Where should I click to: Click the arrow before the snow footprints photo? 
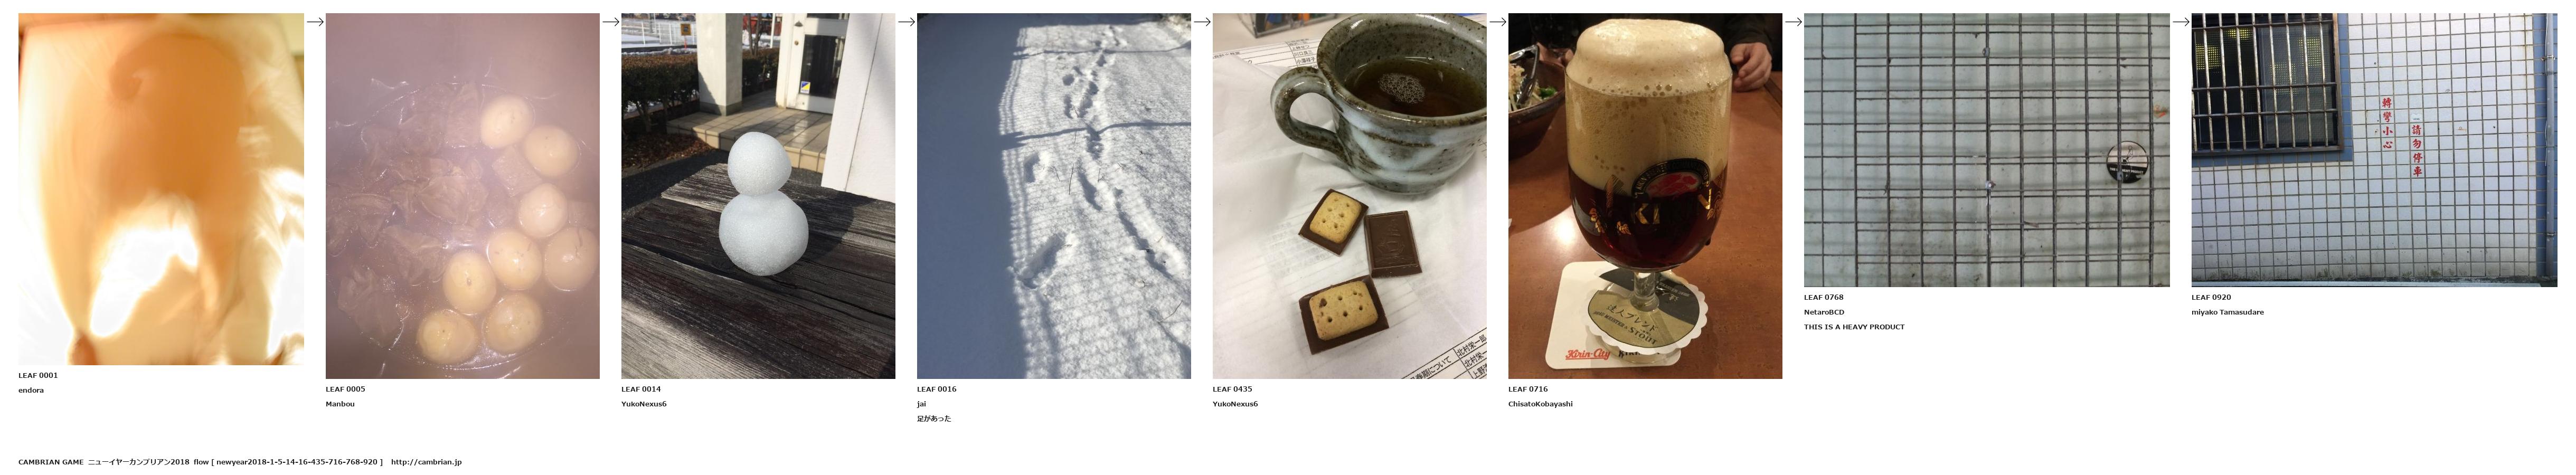pos(906,22)
